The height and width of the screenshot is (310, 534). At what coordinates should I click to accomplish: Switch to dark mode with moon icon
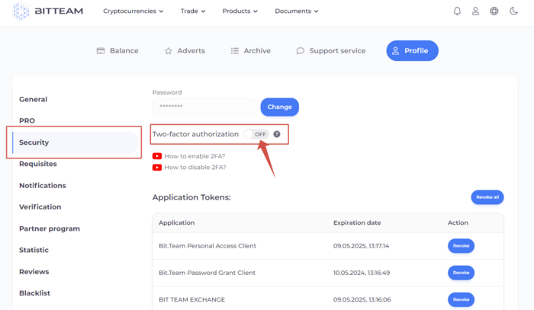(x=513, y=11)
